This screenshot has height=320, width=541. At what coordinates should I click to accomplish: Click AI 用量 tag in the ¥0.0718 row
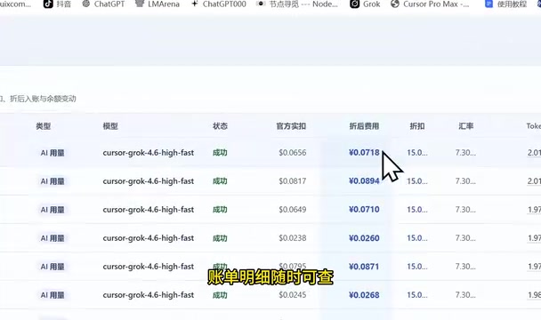[52, 153]
